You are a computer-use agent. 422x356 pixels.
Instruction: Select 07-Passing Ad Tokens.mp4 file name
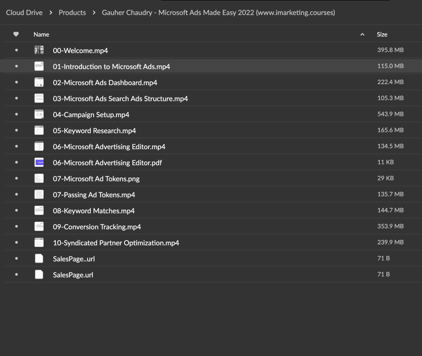94,195
